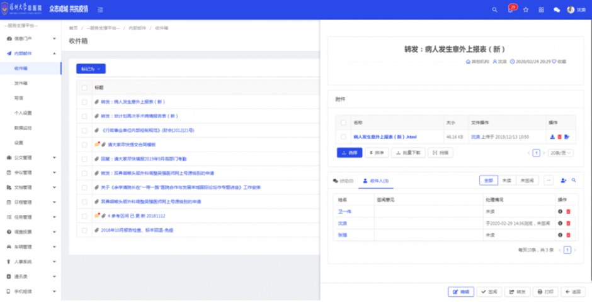592x303 pixels.
Task: Toggle select-all checkbox in inbox header
Action: (x=84, y=87)
